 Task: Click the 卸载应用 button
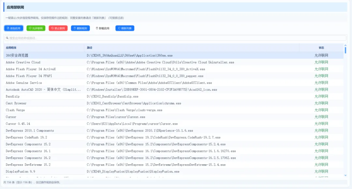(x=103, y=28)
